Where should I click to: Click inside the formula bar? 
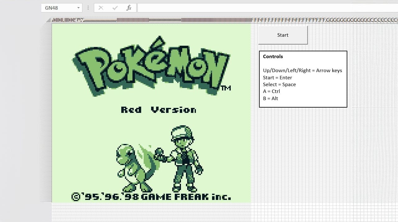point(218,8)
